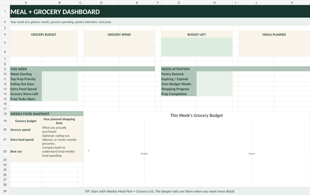
Task: Select the GROCERY BUDGET card header
Action: tap(44, 34)
